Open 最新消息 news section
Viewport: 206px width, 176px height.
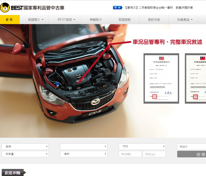(154, 19)
